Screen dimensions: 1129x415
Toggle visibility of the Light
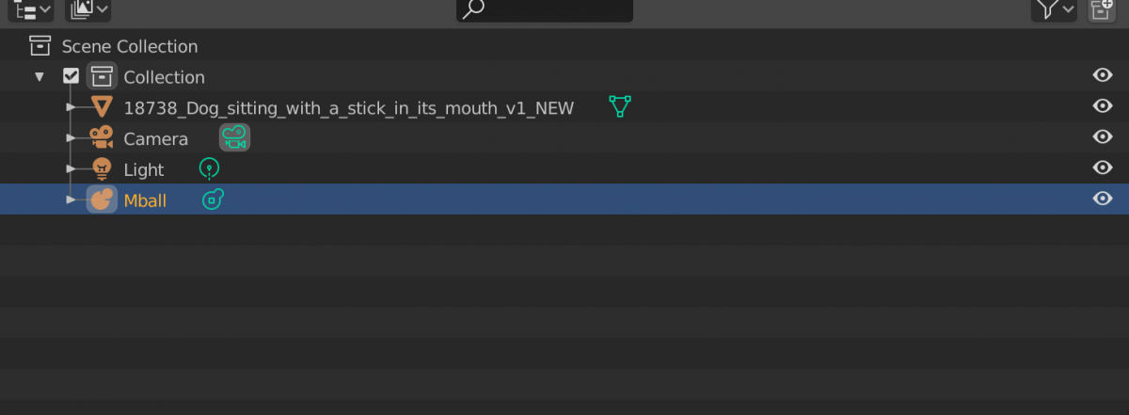click(x=1103, y=168)
